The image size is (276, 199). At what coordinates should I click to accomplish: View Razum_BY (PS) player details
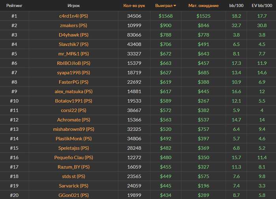pyautogui.click(x=74, y=167)
